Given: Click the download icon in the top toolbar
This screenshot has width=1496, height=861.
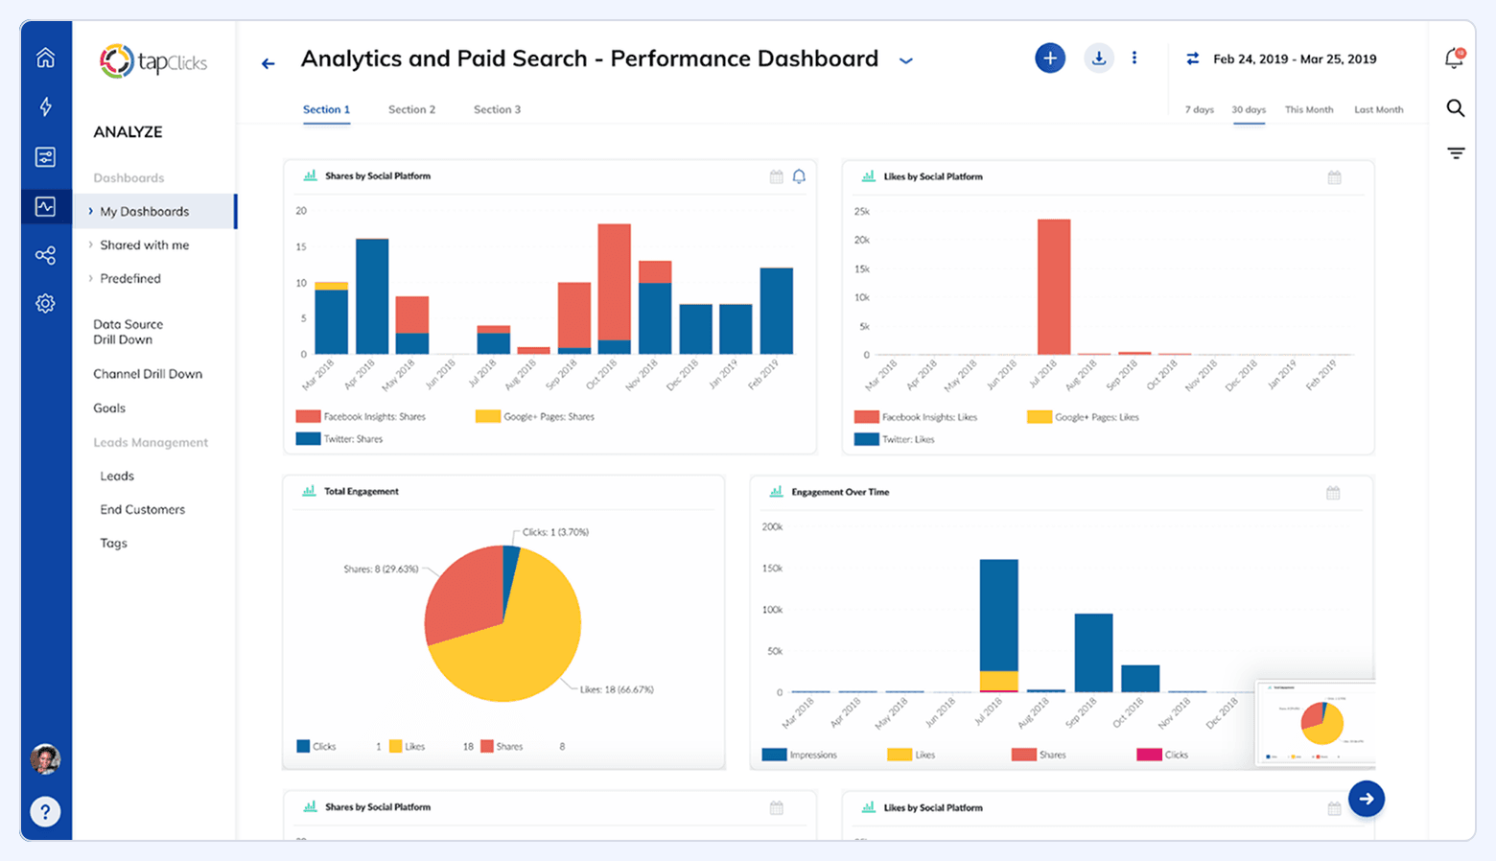Looking at the screenshot, I should tap(1098, 58).
